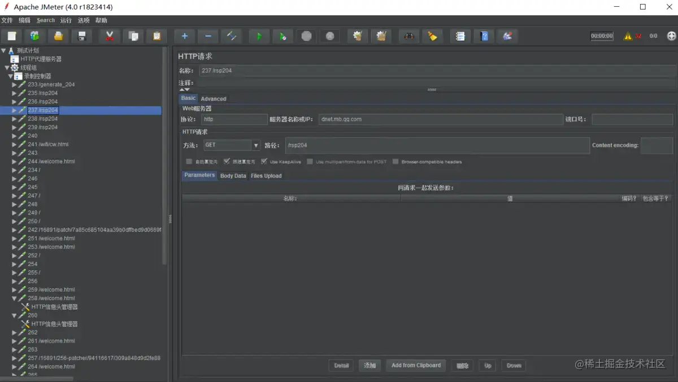Click the Clear All results icon
The height and width of the screenshot is (382, 678).
tap(381, 36)
